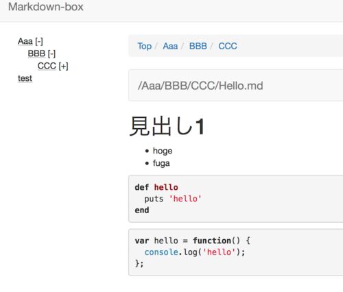
Task: Go to Top in breadcrumb
Action: (144, 46)
